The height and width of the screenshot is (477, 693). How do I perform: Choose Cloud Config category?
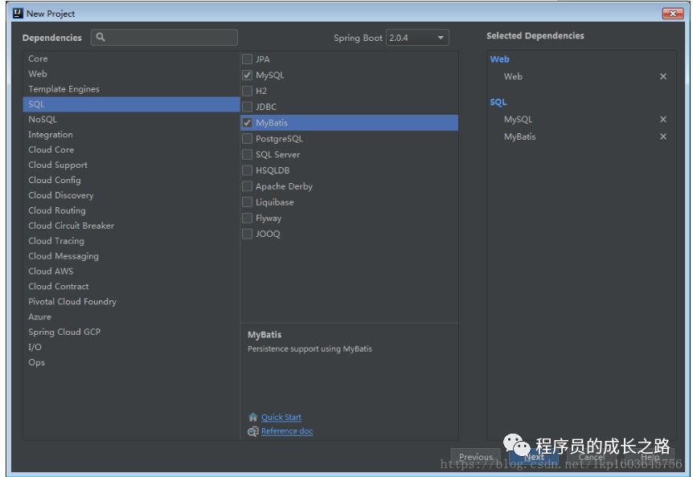click(131, 180)
